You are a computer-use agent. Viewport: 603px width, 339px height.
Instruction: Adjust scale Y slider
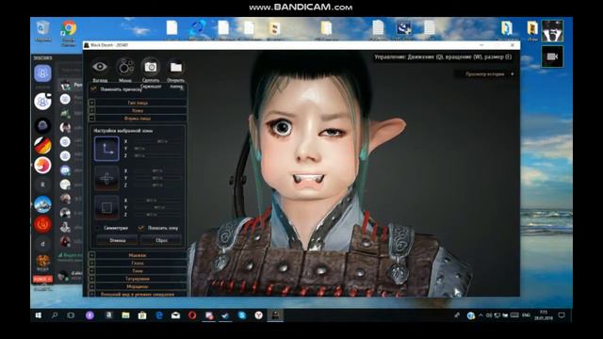point(157,207)
